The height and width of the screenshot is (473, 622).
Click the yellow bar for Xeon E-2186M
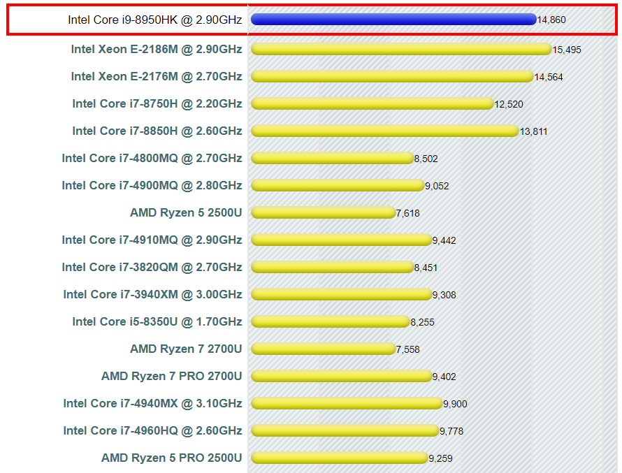[401, 49]
